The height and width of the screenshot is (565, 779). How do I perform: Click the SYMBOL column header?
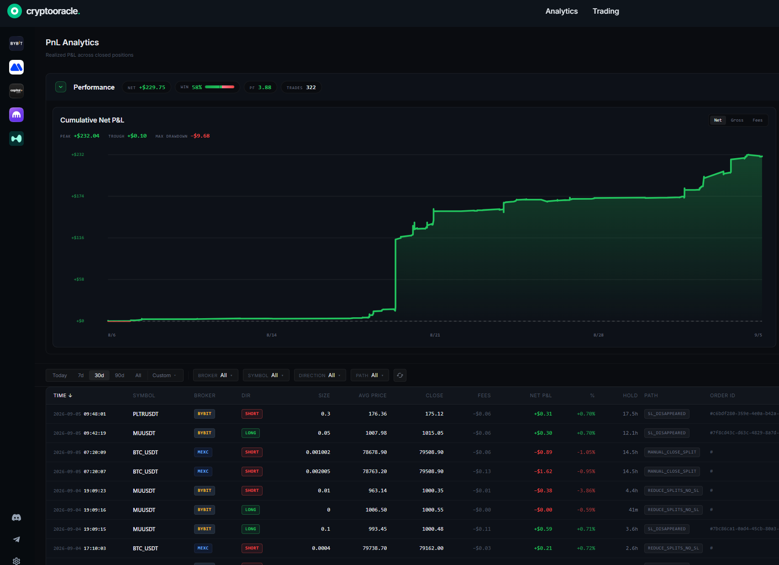144,395
